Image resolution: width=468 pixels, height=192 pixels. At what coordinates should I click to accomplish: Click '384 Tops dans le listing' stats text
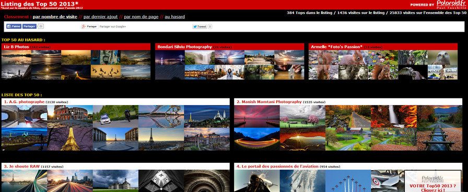(x=309, y=13)
